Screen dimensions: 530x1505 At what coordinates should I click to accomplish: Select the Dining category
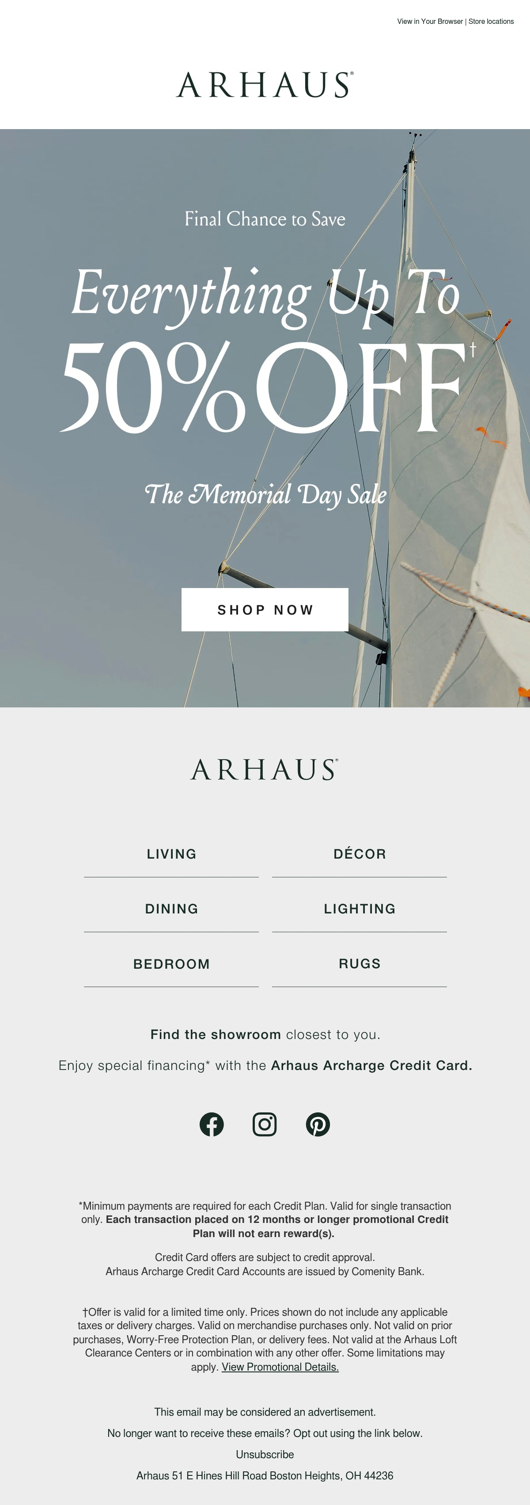(171, 909)
